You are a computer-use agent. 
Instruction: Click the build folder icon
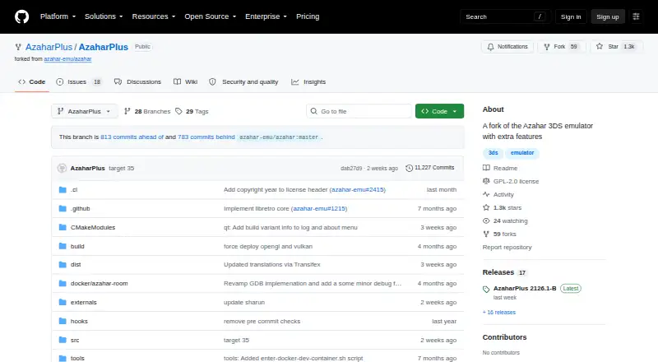coord(63,246)
